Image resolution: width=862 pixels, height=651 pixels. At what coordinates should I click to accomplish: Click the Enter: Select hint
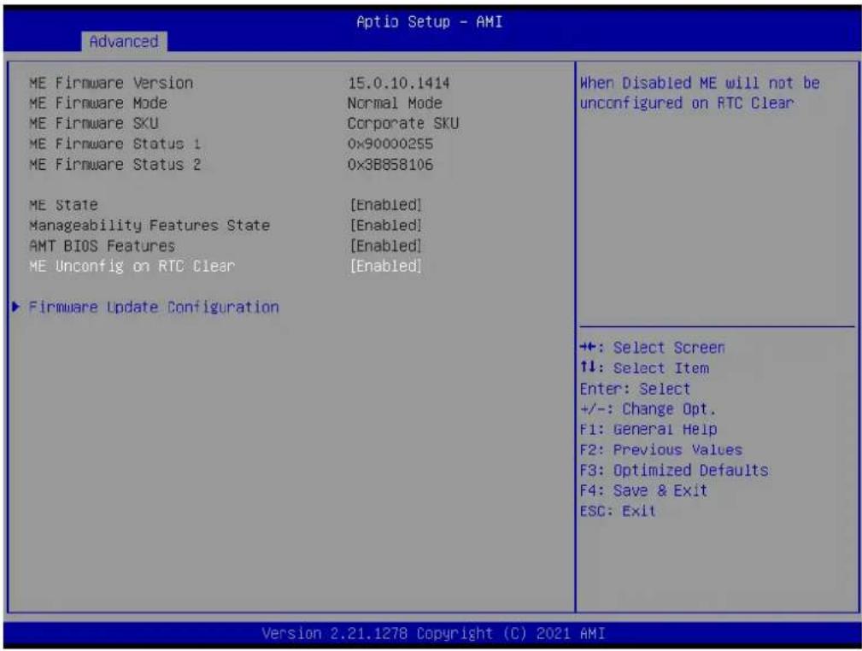pos(635,389)
